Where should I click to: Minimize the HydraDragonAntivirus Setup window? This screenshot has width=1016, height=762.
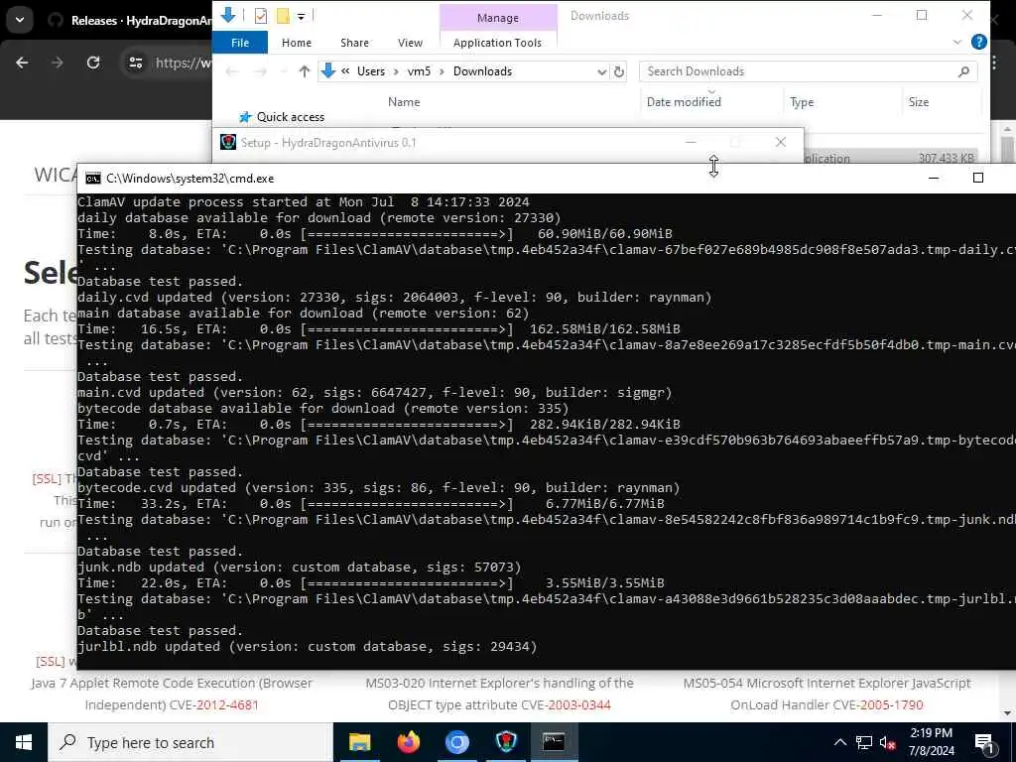(x=691, y=142)
